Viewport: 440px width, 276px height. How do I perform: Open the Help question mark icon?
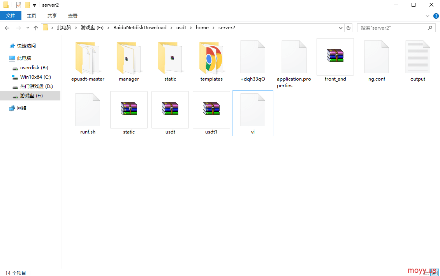click(436, 16)
